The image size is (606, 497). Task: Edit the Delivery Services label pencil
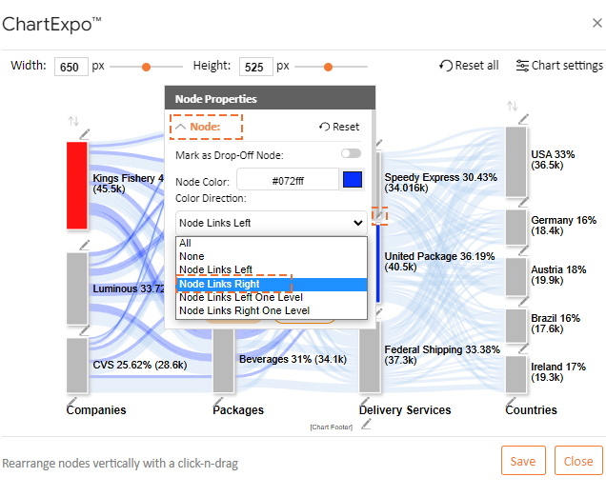[x=364, y=401]
